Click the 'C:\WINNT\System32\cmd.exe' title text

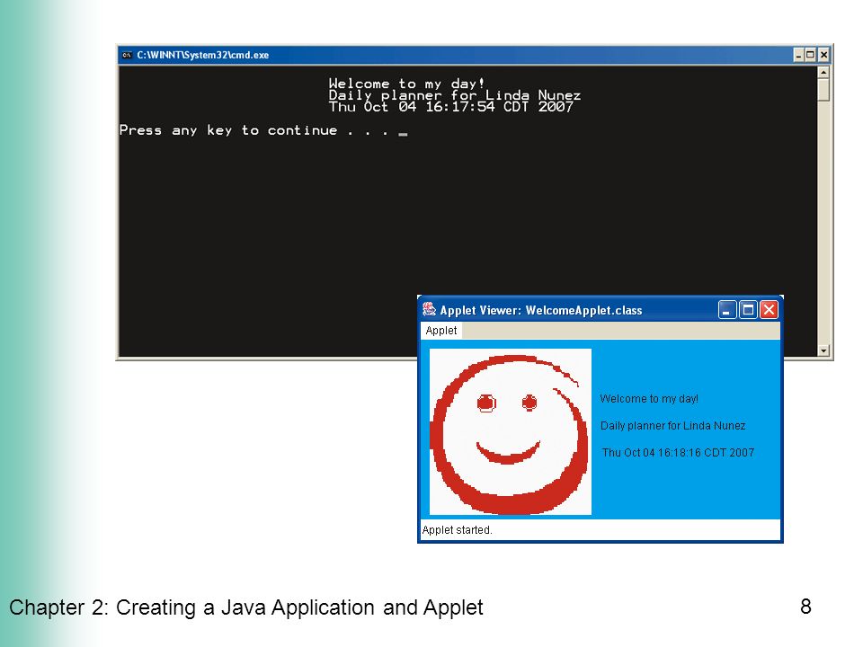pyautogui.click(x=202, y=55)
